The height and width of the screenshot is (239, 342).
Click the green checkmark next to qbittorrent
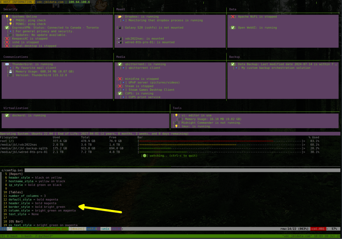120,64
